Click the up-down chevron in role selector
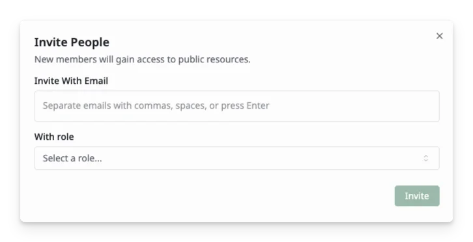Image resolution: width=473 pixels, height=242 pixels. (426, 158)
